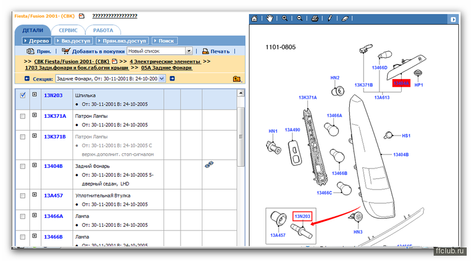Screen dimensions: 472x261
Task: Go to previous section arrow
Action: (27, 78)
